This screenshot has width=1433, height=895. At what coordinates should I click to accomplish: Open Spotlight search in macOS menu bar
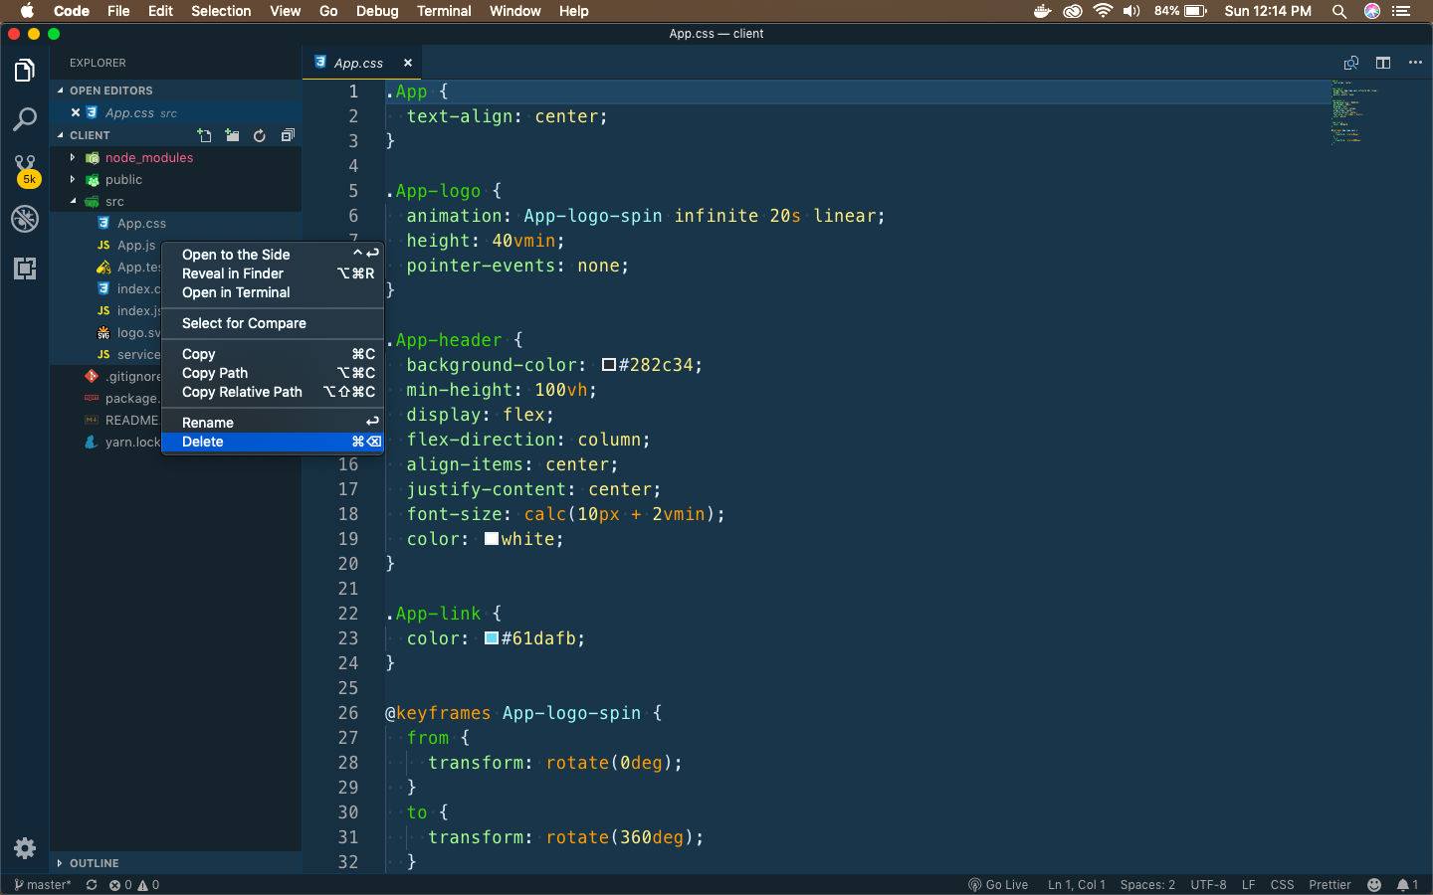coord(1339,11)
